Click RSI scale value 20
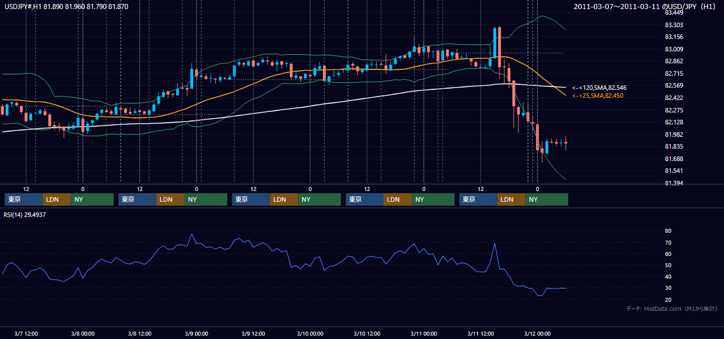This screenshot has height=339, width=724. (668, 299)
